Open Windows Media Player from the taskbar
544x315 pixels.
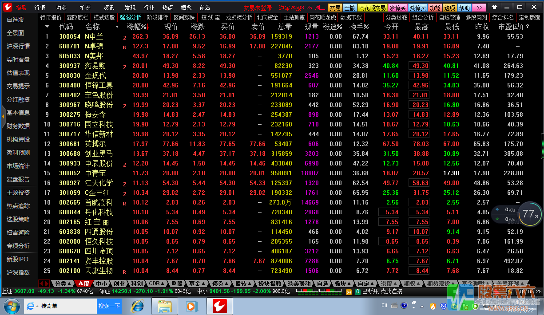(x=191, y=306)
